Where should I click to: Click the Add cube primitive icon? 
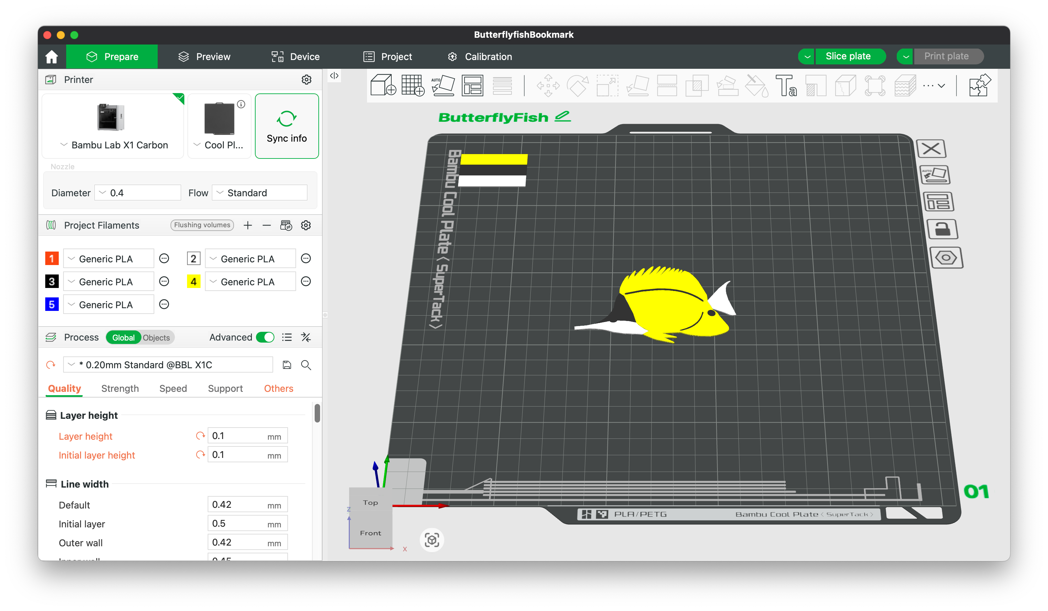tap(383, 86)
